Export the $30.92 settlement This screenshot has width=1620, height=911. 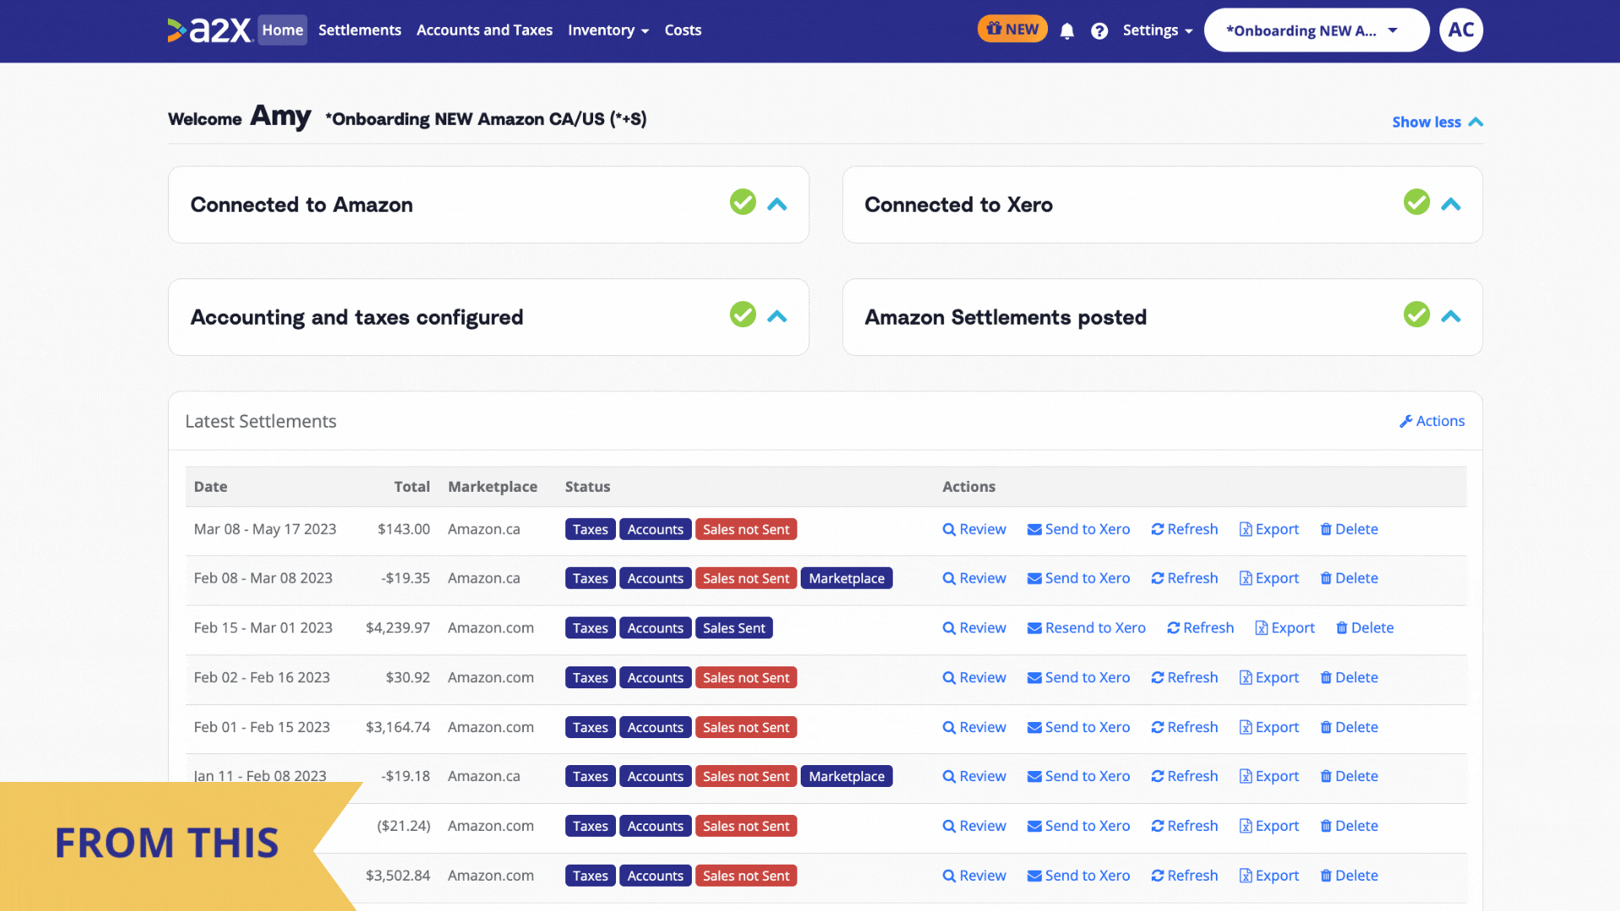click(x=1269, y=678)
